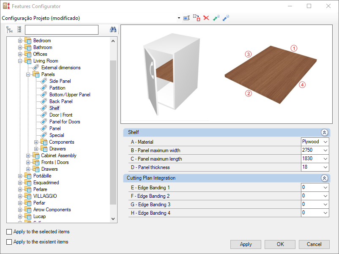Select Bottom/Upper Panel in the tree
339x254 pixels.
coord(70,95)
